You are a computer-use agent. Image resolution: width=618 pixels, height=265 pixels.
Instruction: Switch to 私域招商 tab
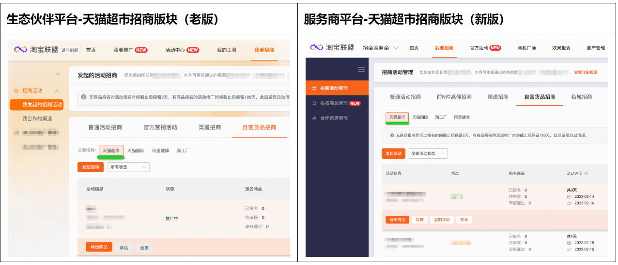(x=582, y=97)
